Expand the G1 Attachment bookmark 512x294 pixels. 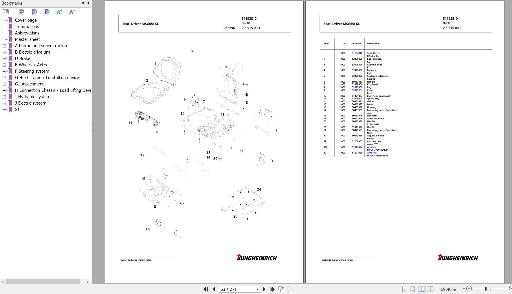pos(4,84)
